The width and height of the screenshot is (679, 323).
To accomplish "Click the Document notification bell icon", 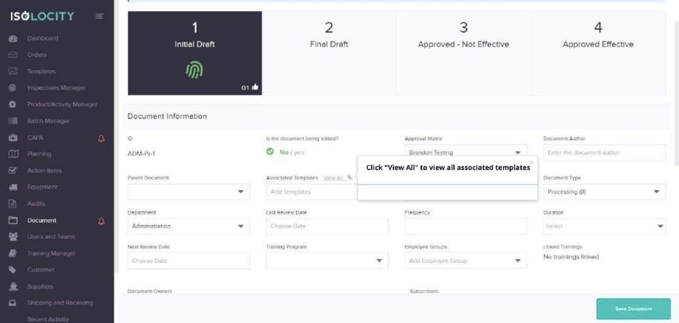I will pos(101,221).
